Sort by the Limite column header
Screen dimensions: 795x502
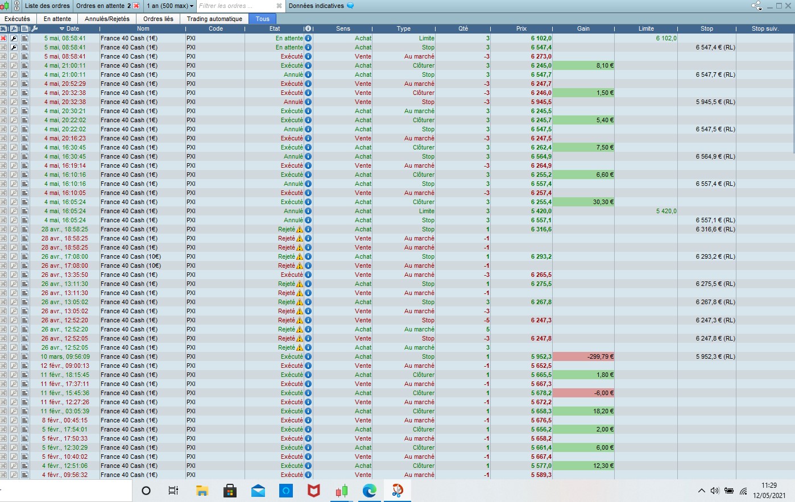point(646,28)
